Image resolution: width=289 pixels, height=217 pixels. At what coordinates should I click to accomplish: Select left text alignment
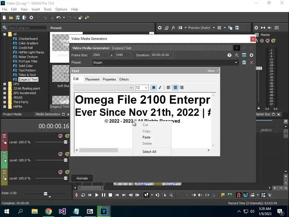click(x=168, y=88)
